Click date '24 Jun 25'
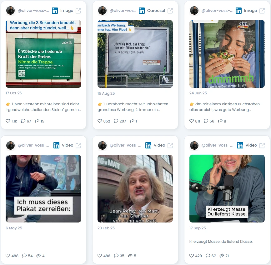The image size is (271, 265). pyautogui.click(x=198, y=93)
